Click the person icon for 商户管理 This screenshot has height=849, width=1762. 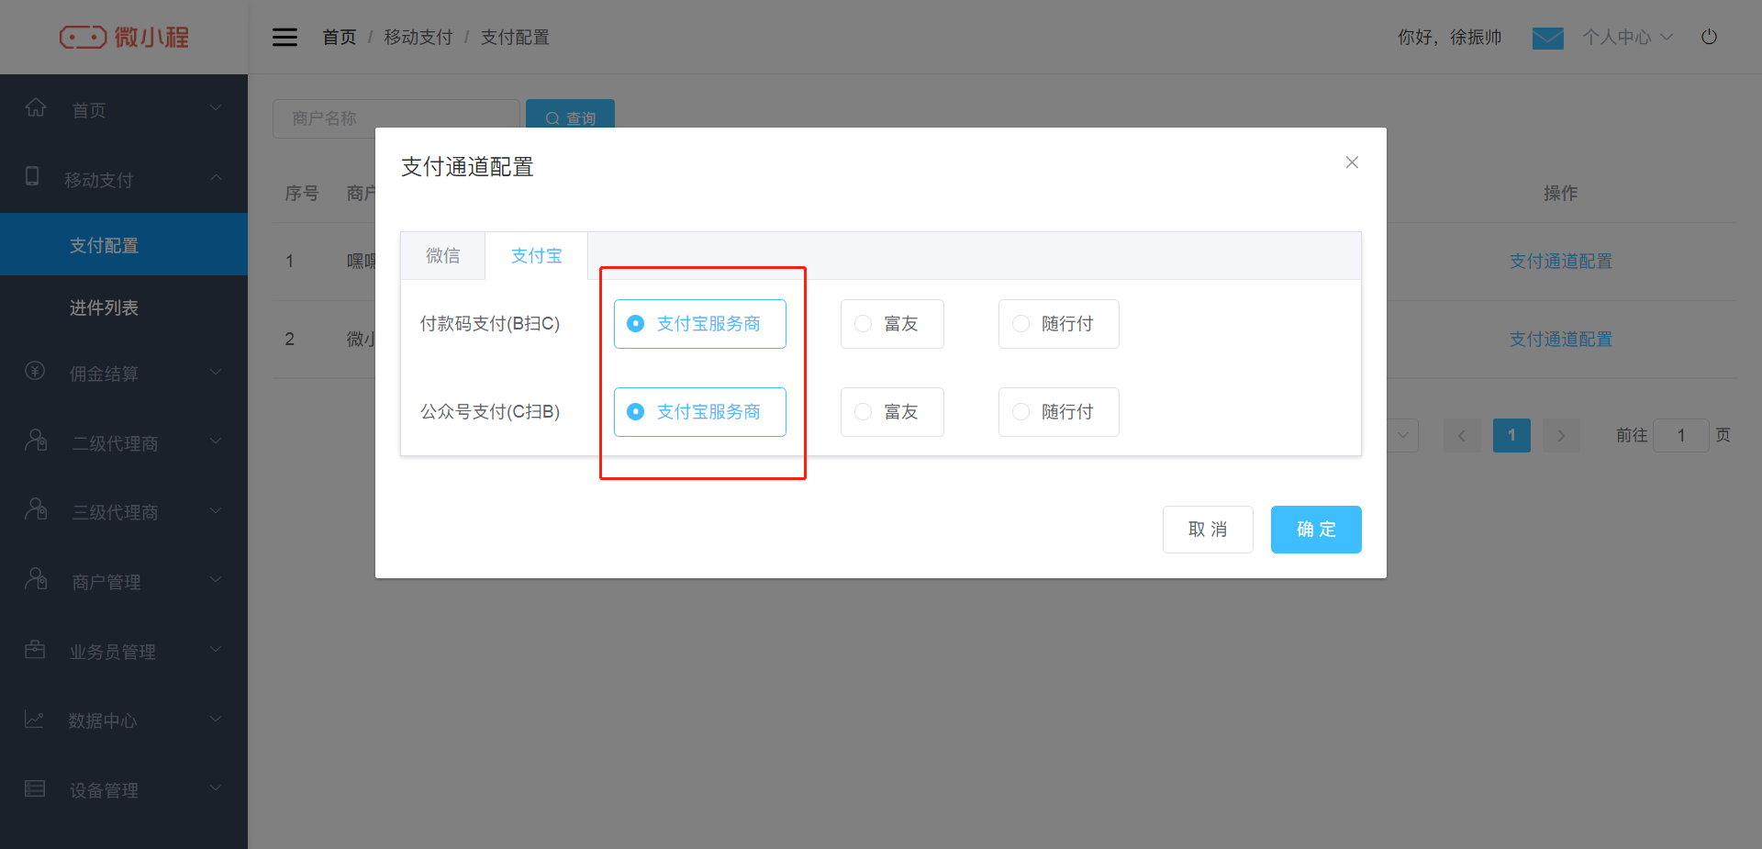click(x=36, y=579)
